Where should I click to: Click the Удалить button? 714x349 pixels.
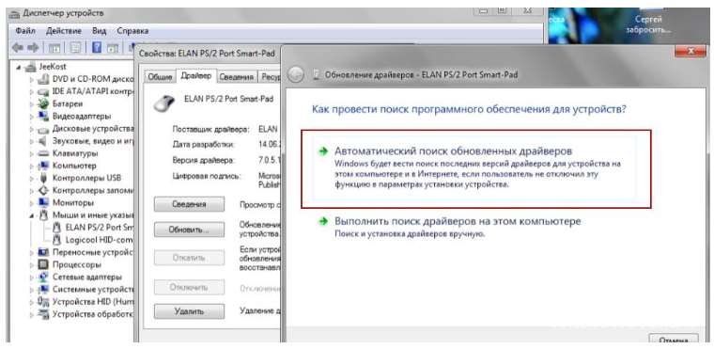tap(190, 311)
